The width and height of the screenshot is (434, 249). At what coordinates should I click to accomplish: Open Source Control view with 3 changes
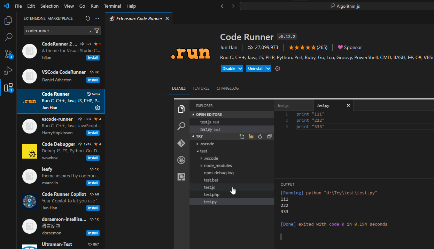[x=8, y=54]
